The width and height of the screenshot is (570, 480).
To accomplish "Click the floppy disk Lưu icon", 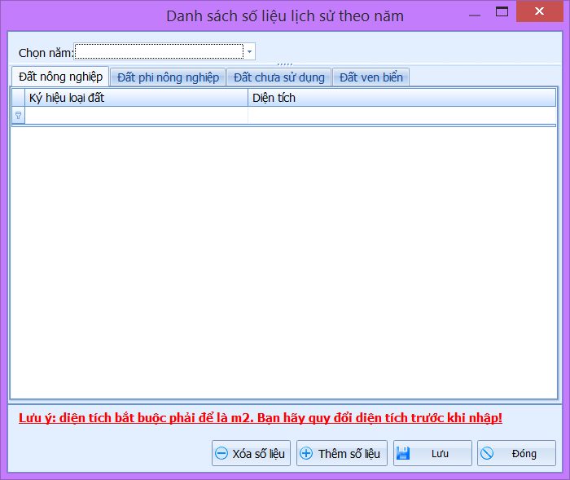I will coord(404,454).
